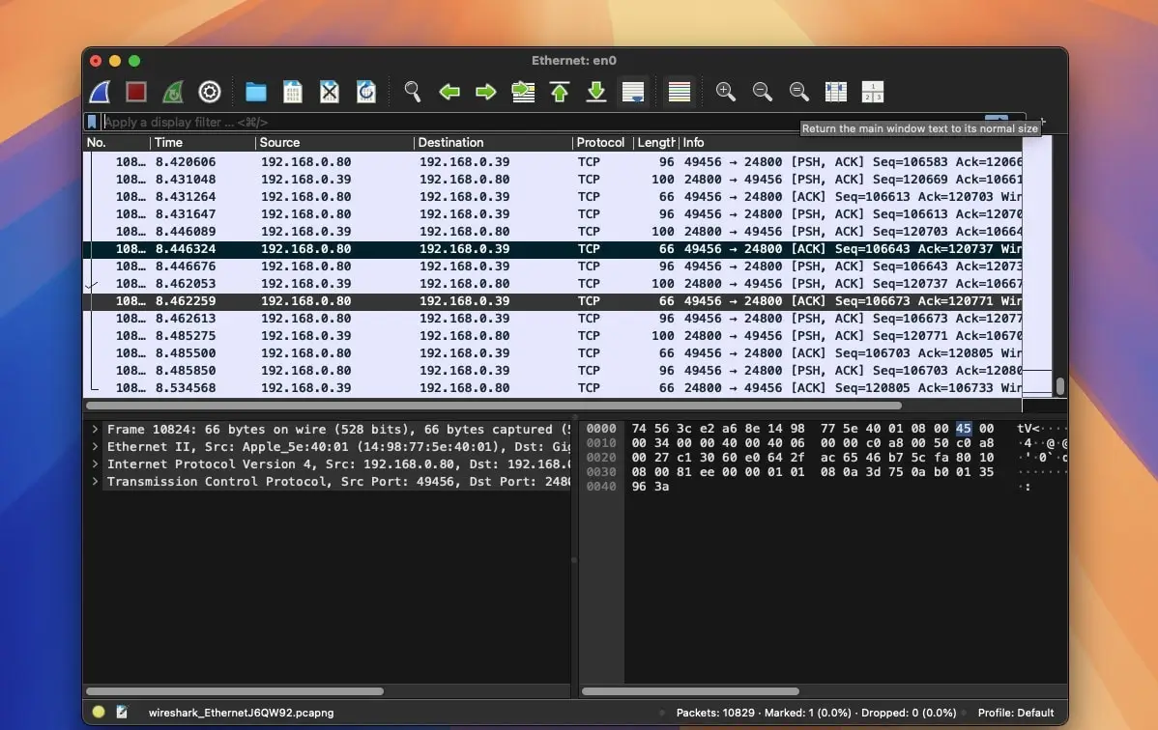The width and height of the screenshot is (1158, 730).
Task: Save this capture file
Action: pyautogui.click(x=293, y=93)
